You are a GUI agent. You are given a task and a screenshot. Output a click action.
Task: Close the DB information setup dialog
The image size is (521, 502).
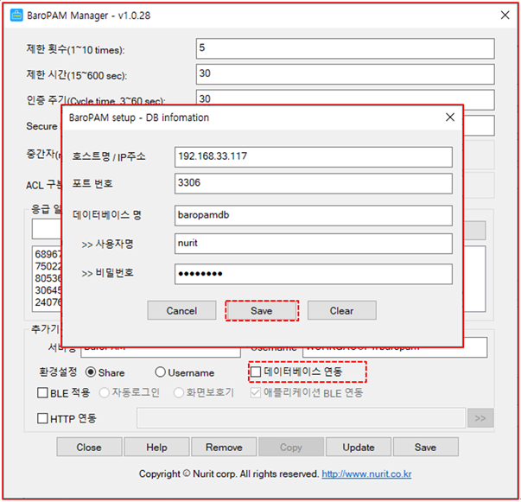(x=450, y=117)
